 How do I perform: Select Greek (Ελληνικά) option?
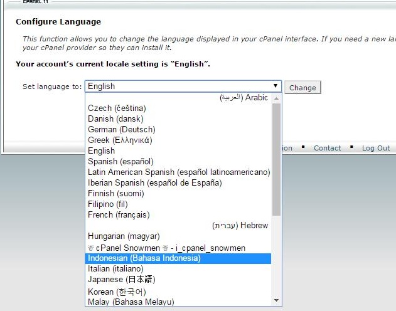tap(178, 140)
